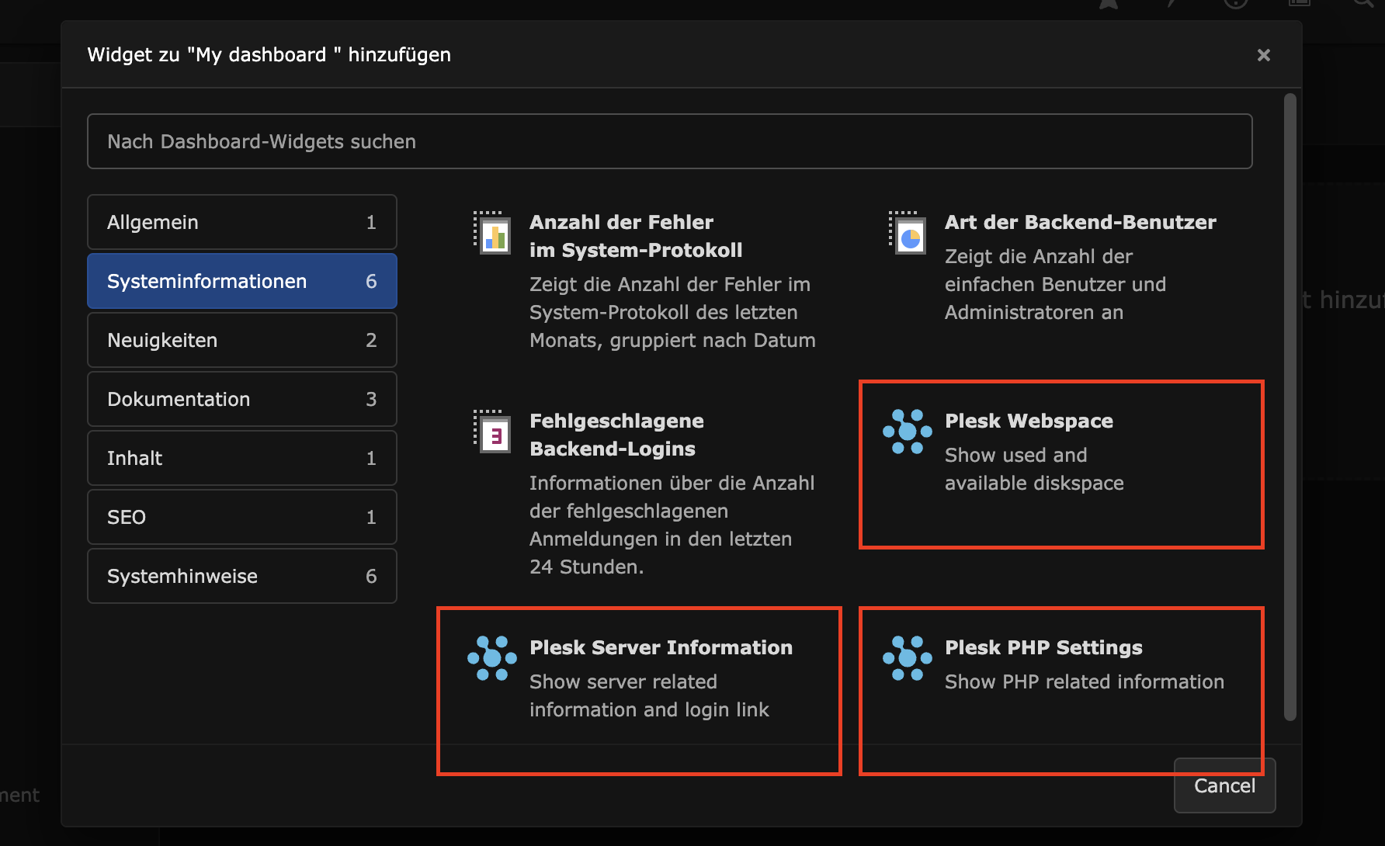Click the Plesk Webspace logo icon
The image size is (1385, 846).
(908, 432)
